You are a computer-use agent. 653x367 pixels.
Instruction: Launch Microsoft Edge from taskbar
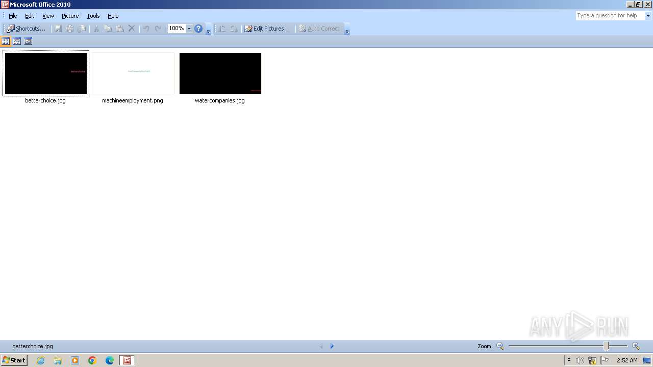click(x=110, y=360)
